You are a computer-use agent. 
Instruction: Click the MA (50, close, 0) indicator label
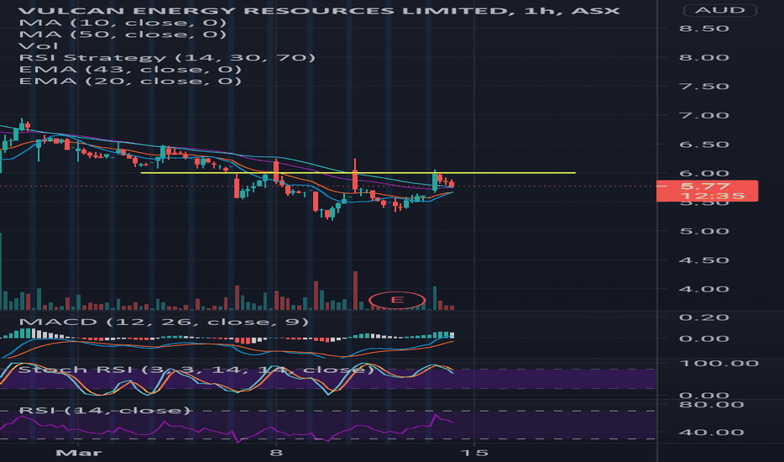pos(123,34)
